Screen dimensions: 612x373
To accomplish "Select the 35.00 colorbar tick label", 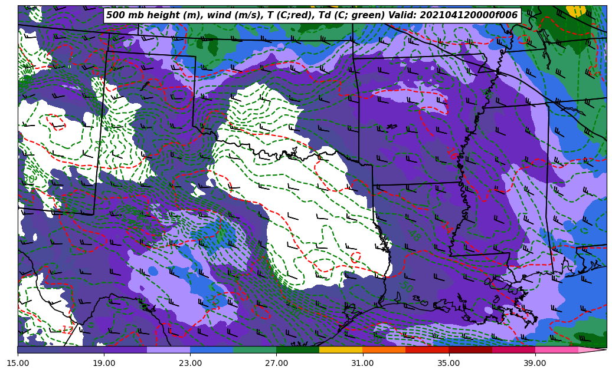I will [449, 364].
